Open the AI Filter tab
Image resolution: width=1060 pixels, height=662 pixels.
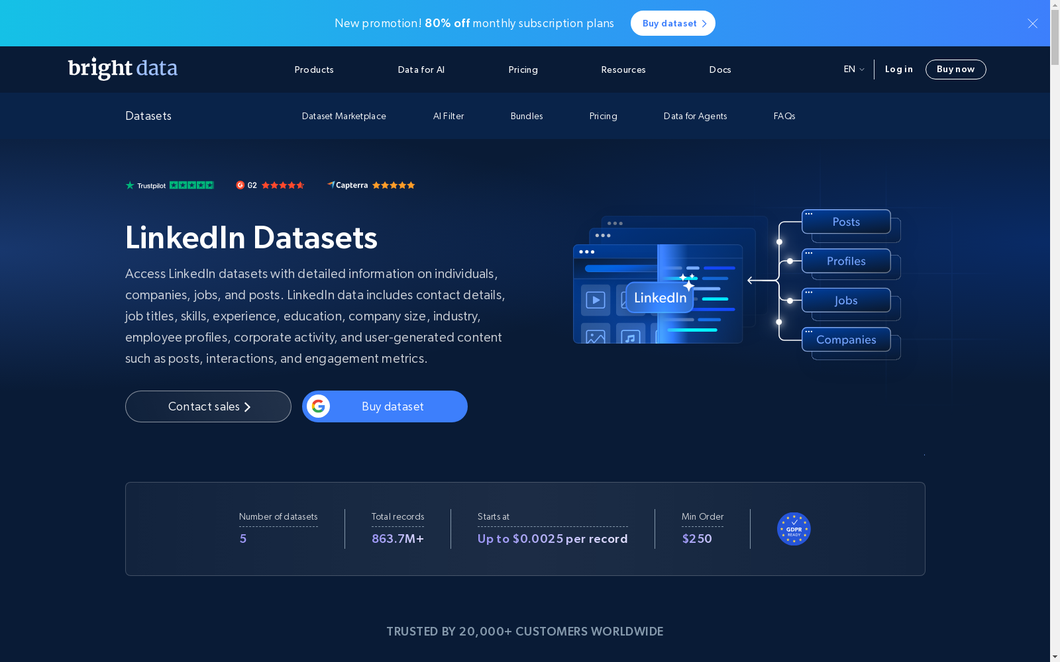pyautogui.click(x=449, y=116)
